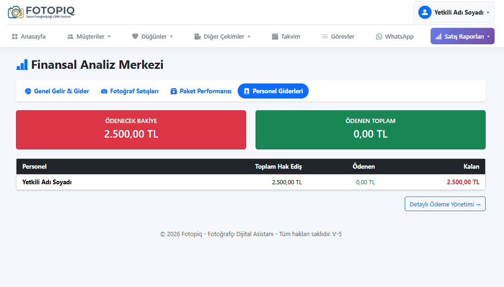Image resolution: width=504 pixels, height=287 pixels.
Task: Select the Yetkili Adı Soyadı table row
Action: coord(250,182)
